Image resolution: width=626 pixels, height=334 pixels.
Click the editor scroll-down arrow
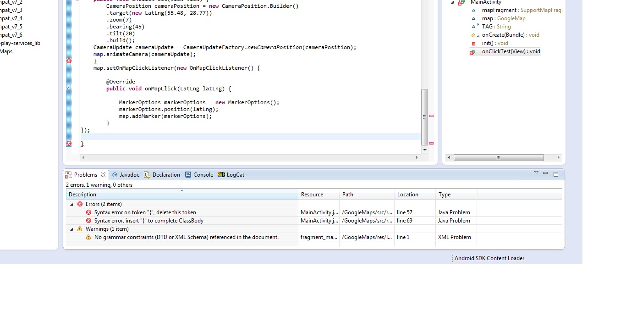coord(425,150)
